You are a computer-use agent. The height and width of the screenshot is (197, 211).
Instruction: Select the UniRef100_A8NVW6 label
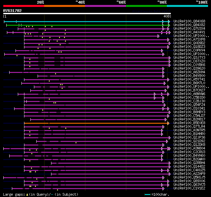point(189,94)
